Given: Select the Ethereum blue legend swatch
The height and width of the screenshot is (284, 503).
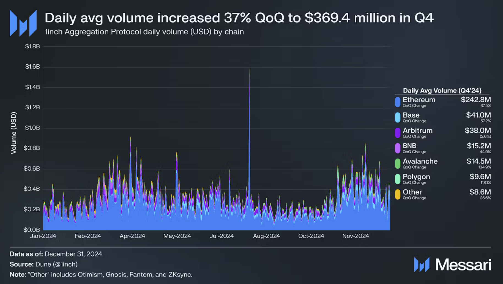Looking at the screenshot, I should click(398, 102).
